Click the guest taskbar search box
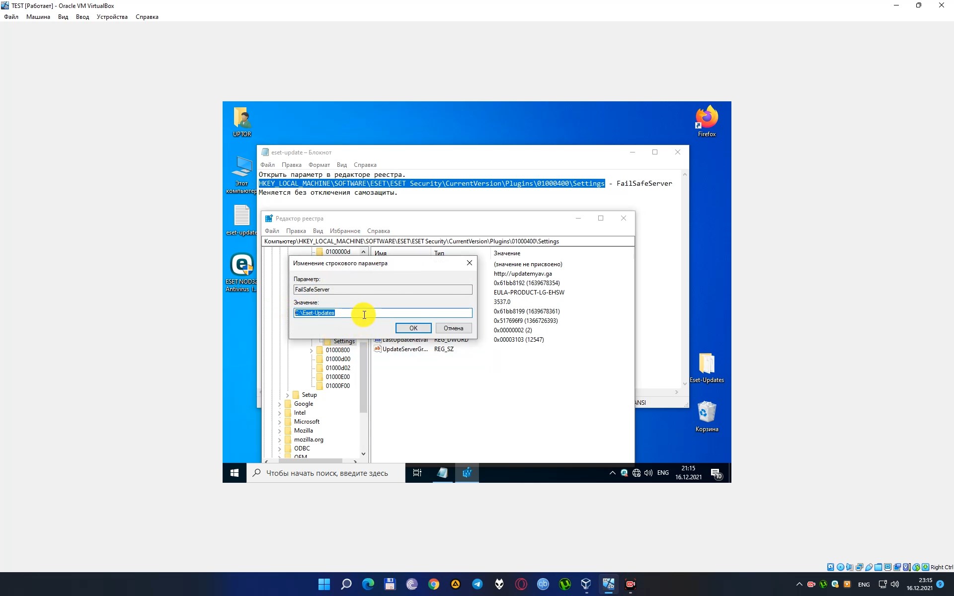Image resolution: width=954 pixels, height=596 pixels. [326, 473]
